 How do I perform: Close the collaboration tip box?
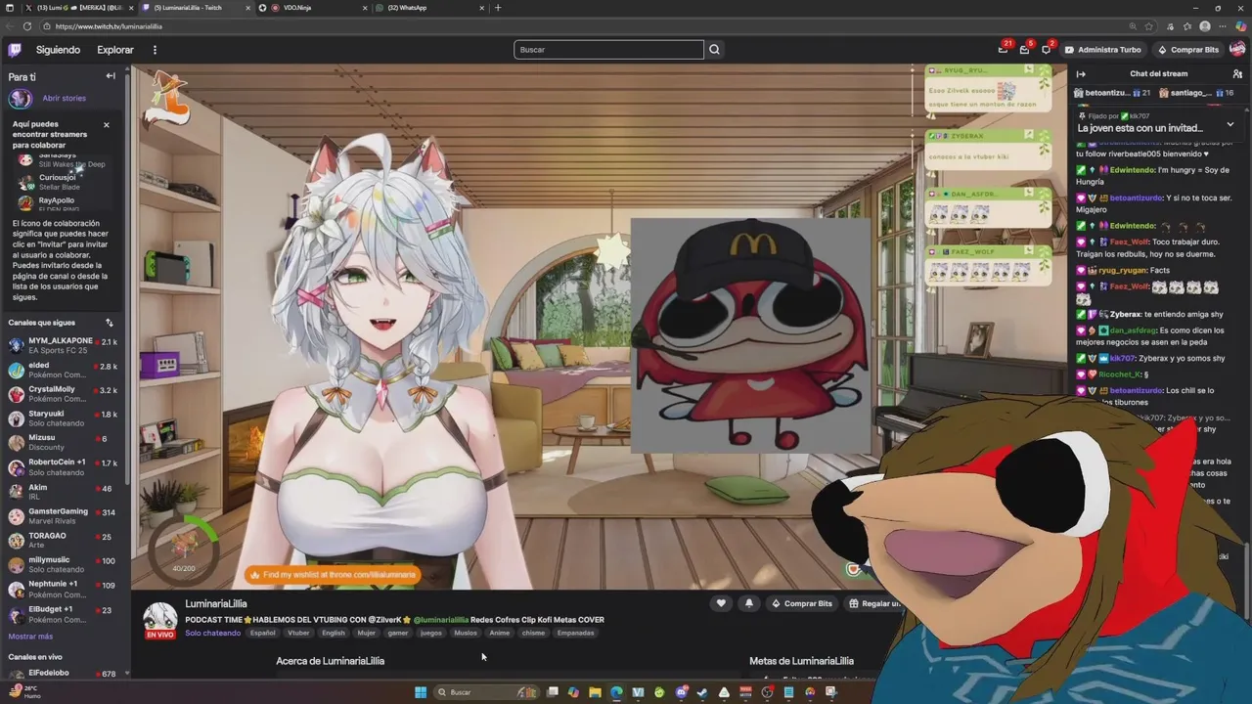pos(107,125)
